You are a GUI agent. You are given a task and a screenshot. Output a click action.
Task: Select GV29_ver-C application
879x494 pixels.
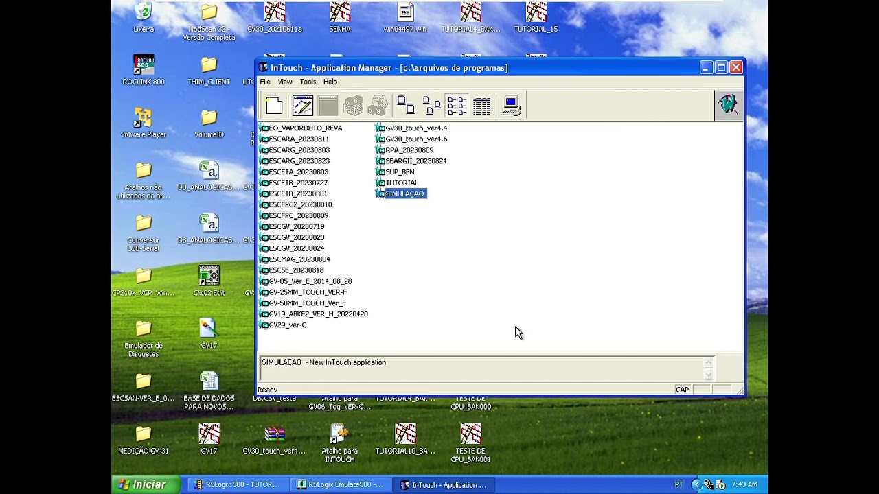tap(283, 325)
